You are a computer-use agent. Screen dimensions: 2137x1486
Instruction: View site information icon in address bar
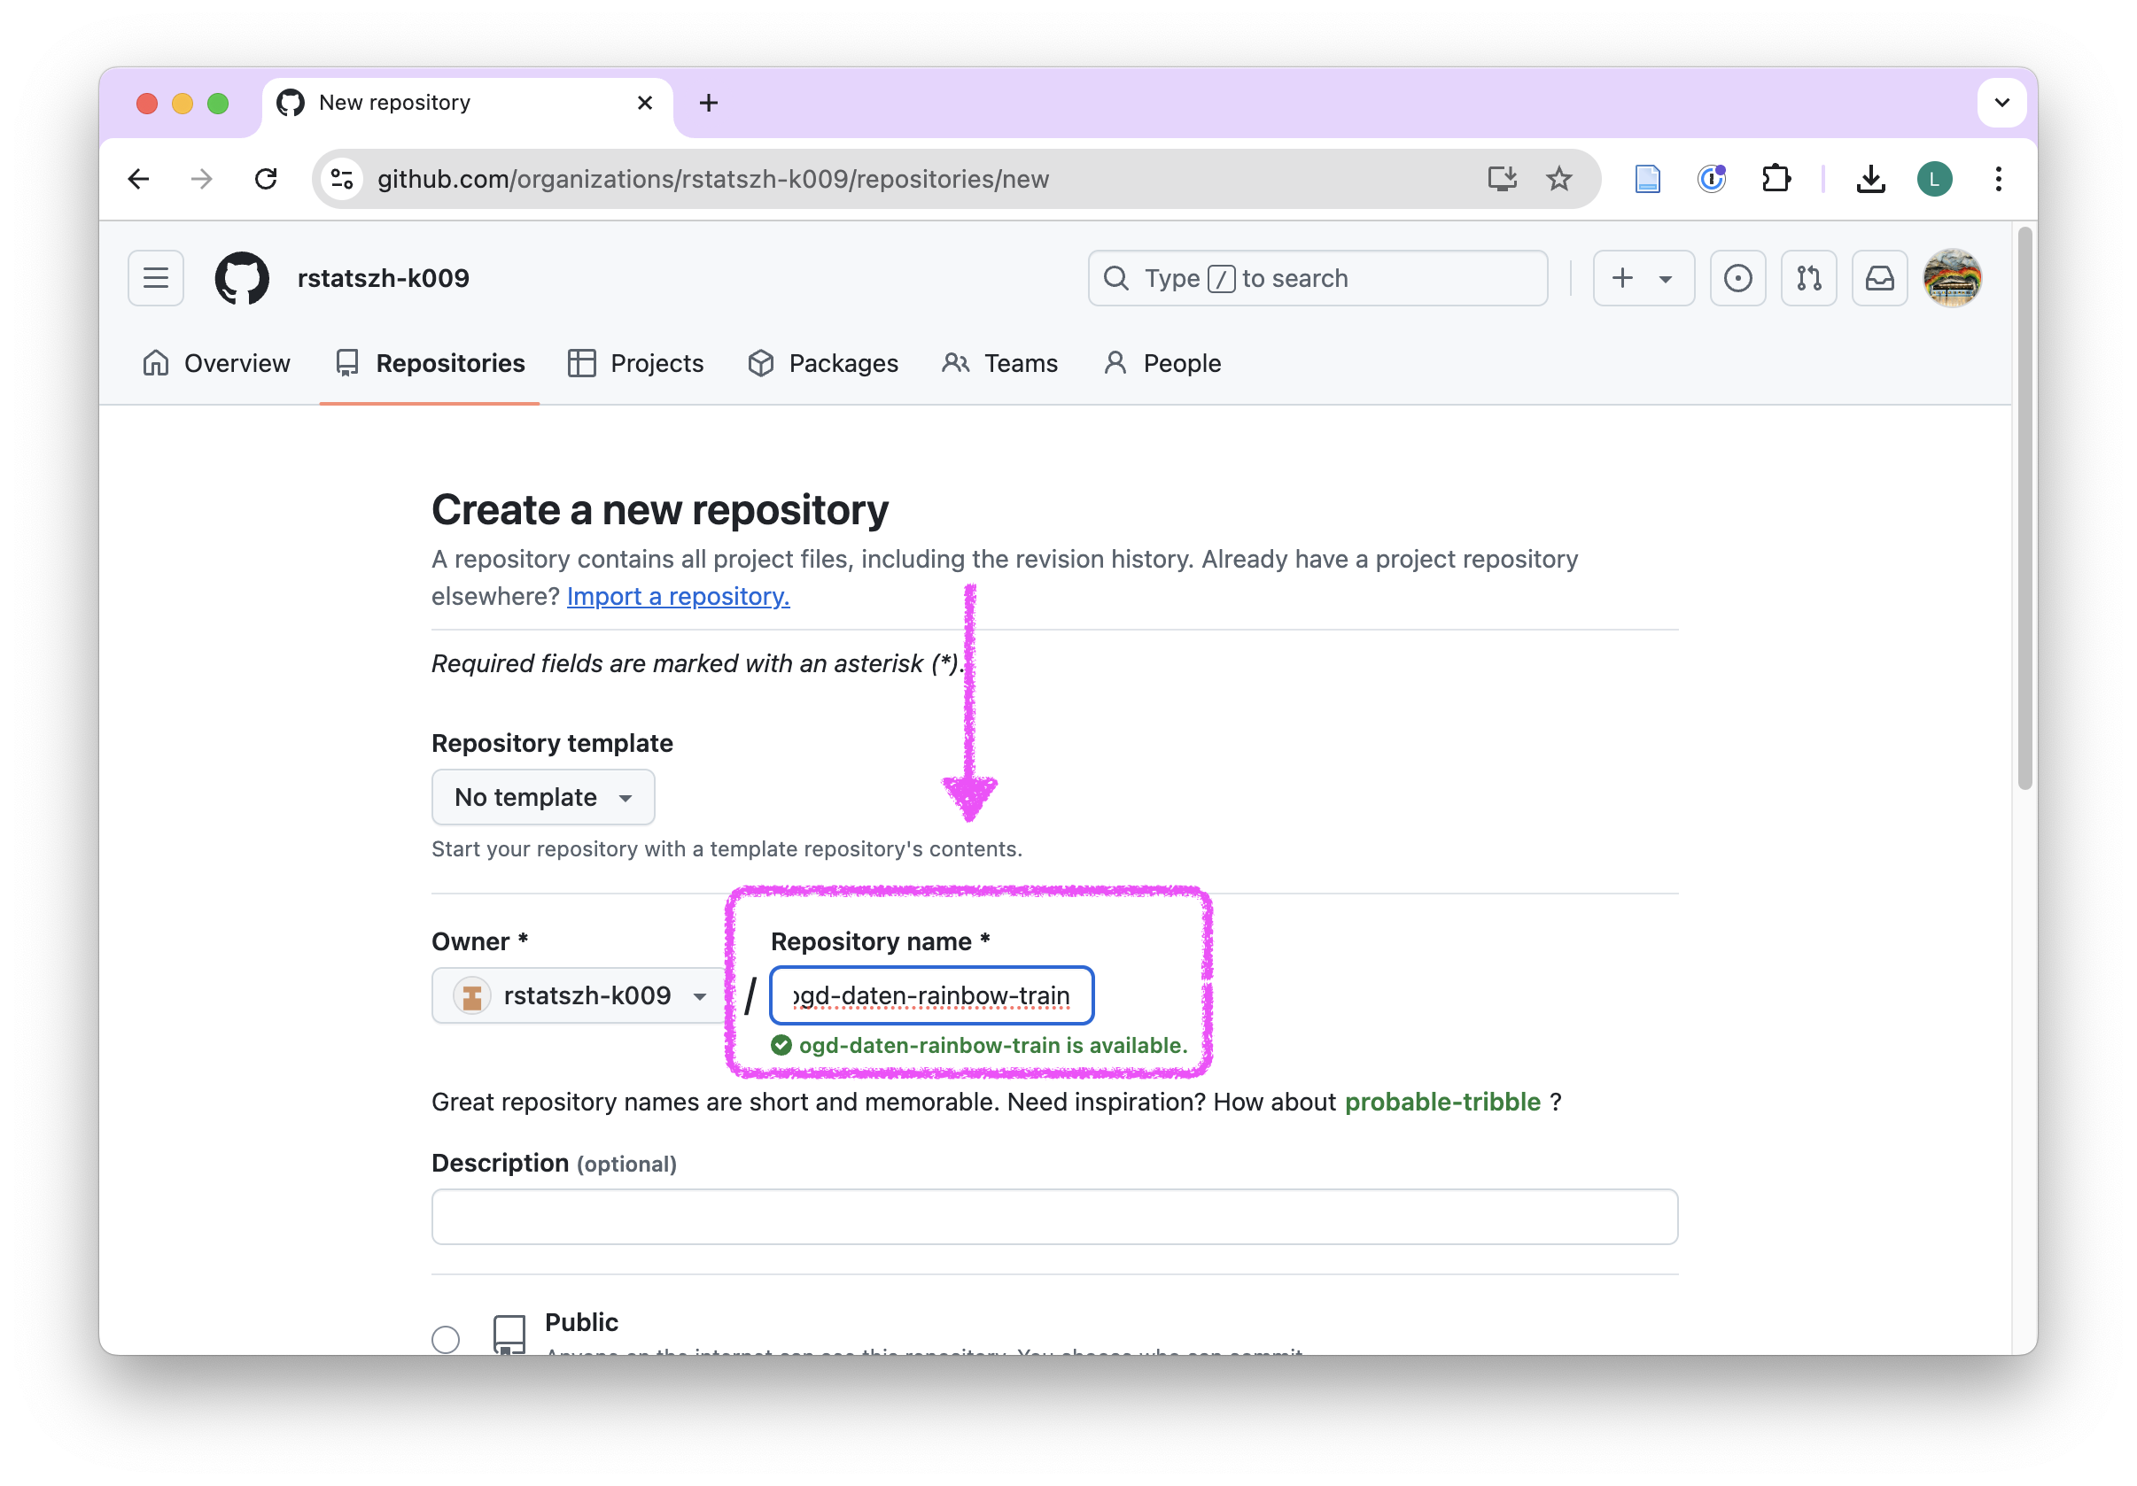pyautogui.click(x=343, y=179)
